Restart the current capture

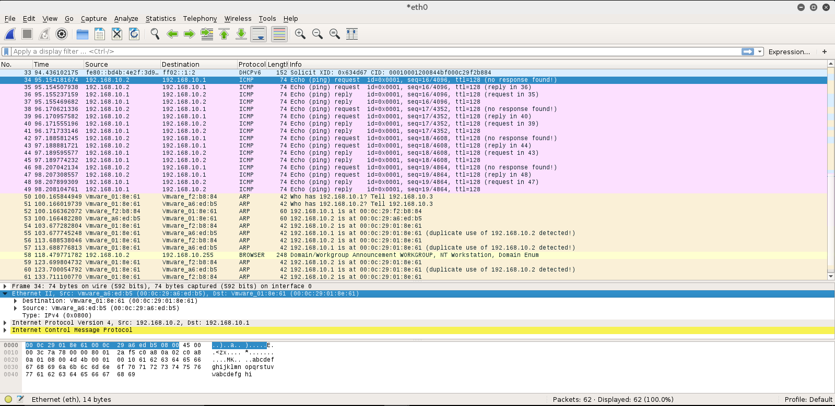pos(44,34)
